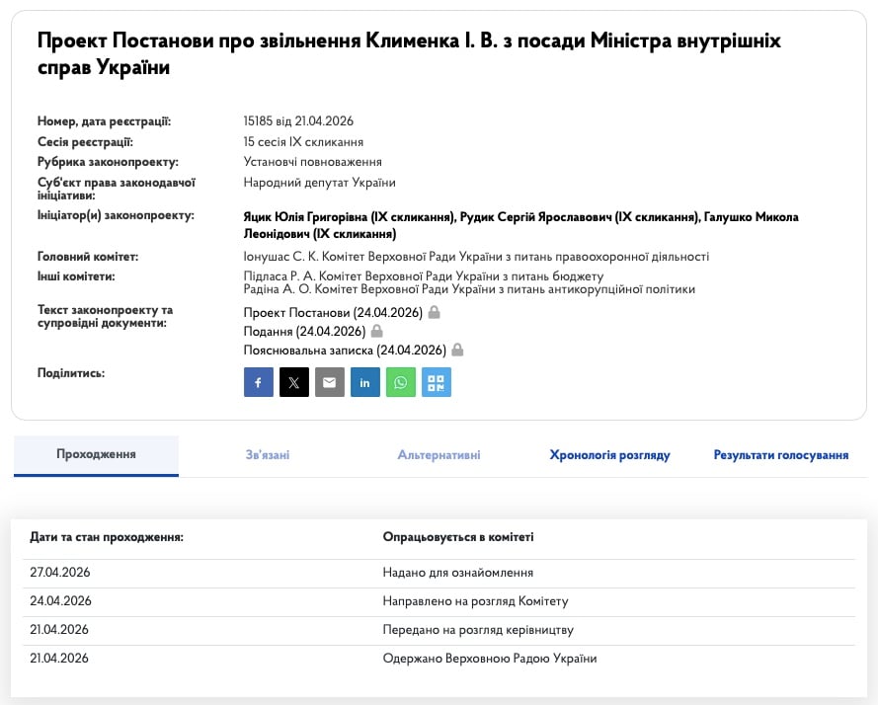Select the Альтернативні tab

click(x=439, y=455)
